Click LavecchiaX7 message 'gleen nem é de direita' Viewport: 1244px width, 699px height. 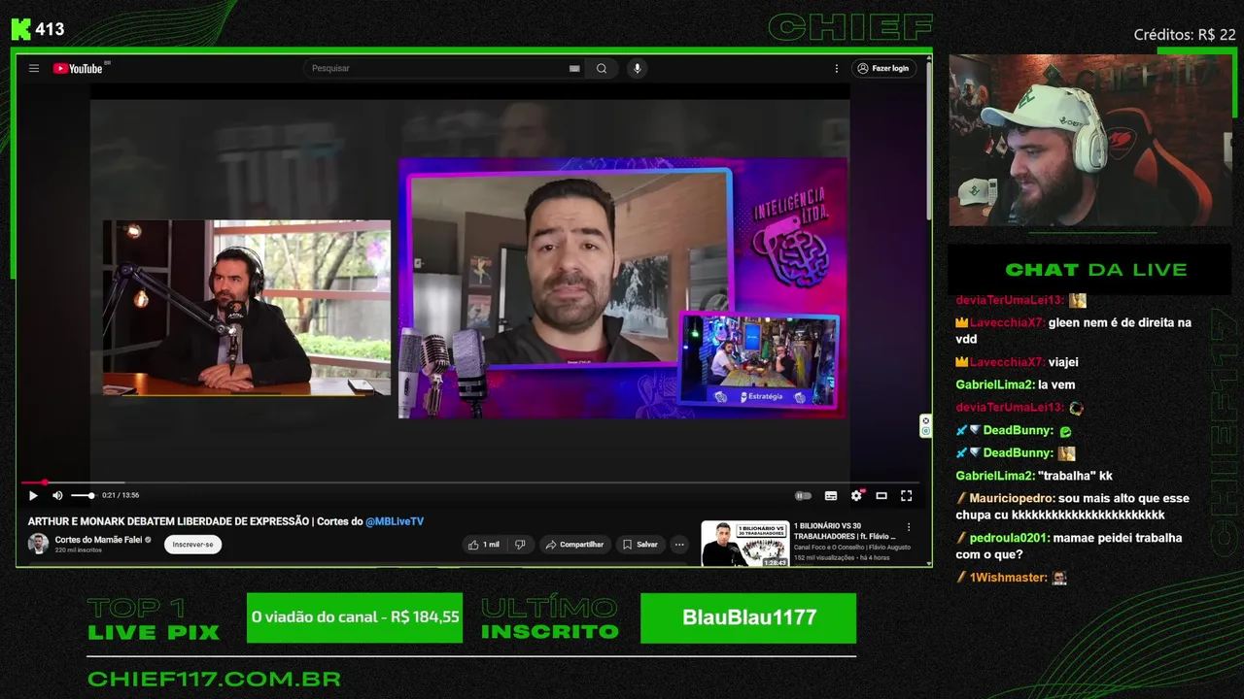pos(1073,331)
